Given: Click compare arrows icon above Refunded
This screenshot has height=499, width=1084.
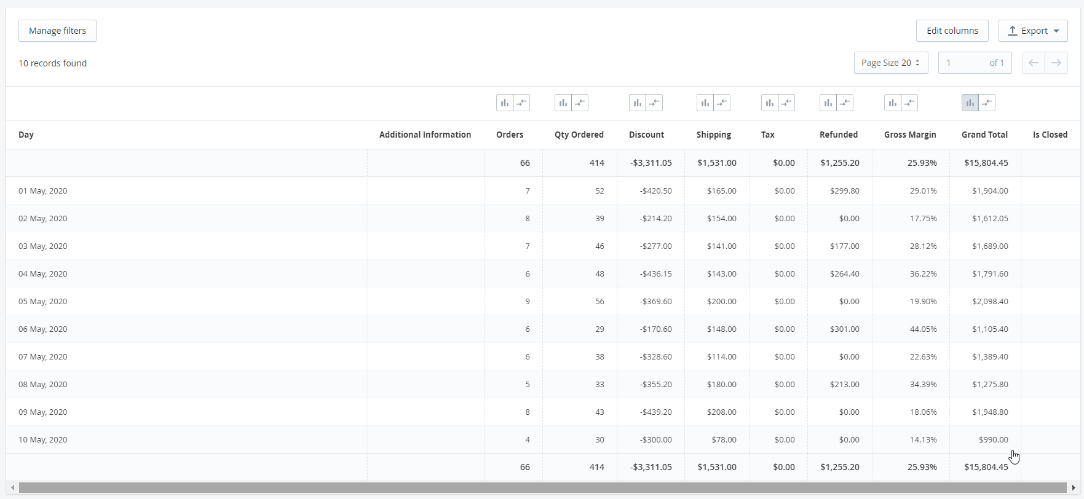Looking at the screenshot, I should pyautogui.click(x=845, y=103).
